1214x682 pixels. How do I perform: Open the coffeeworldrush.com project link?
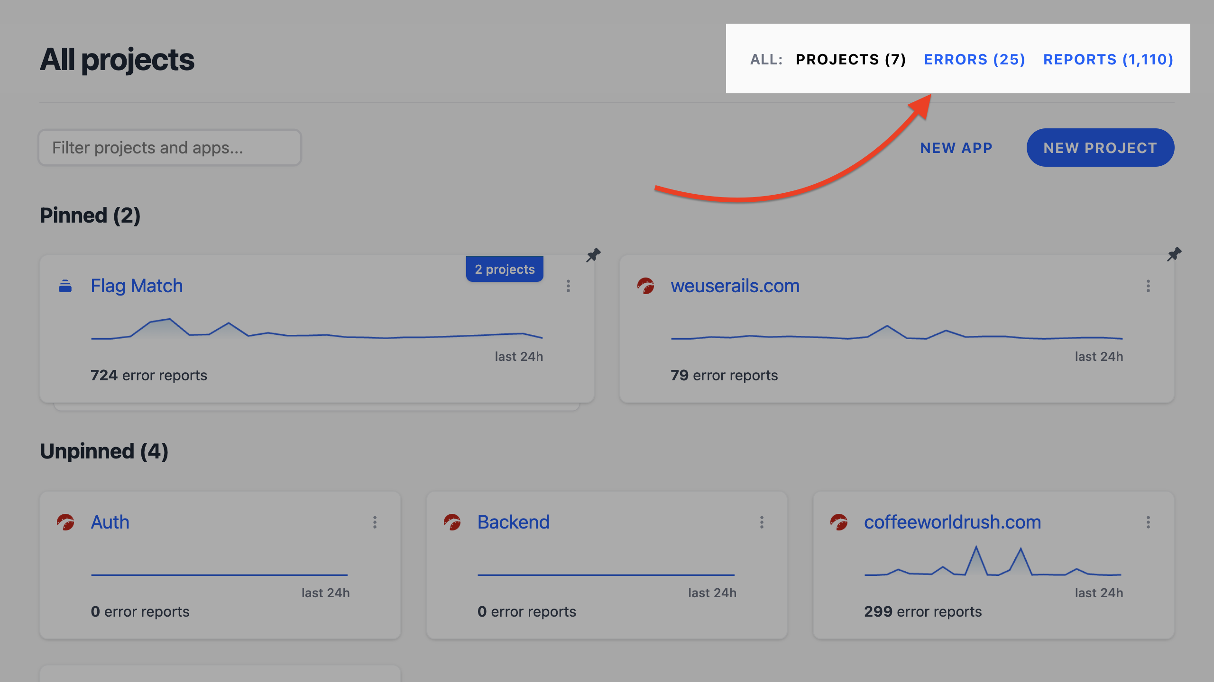[x=952, y=522]
